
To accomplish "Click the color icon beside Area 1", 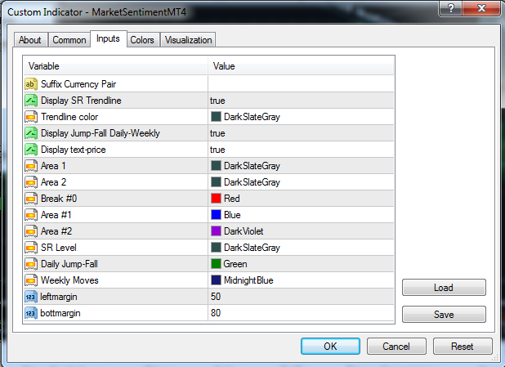I will [31, 166].
